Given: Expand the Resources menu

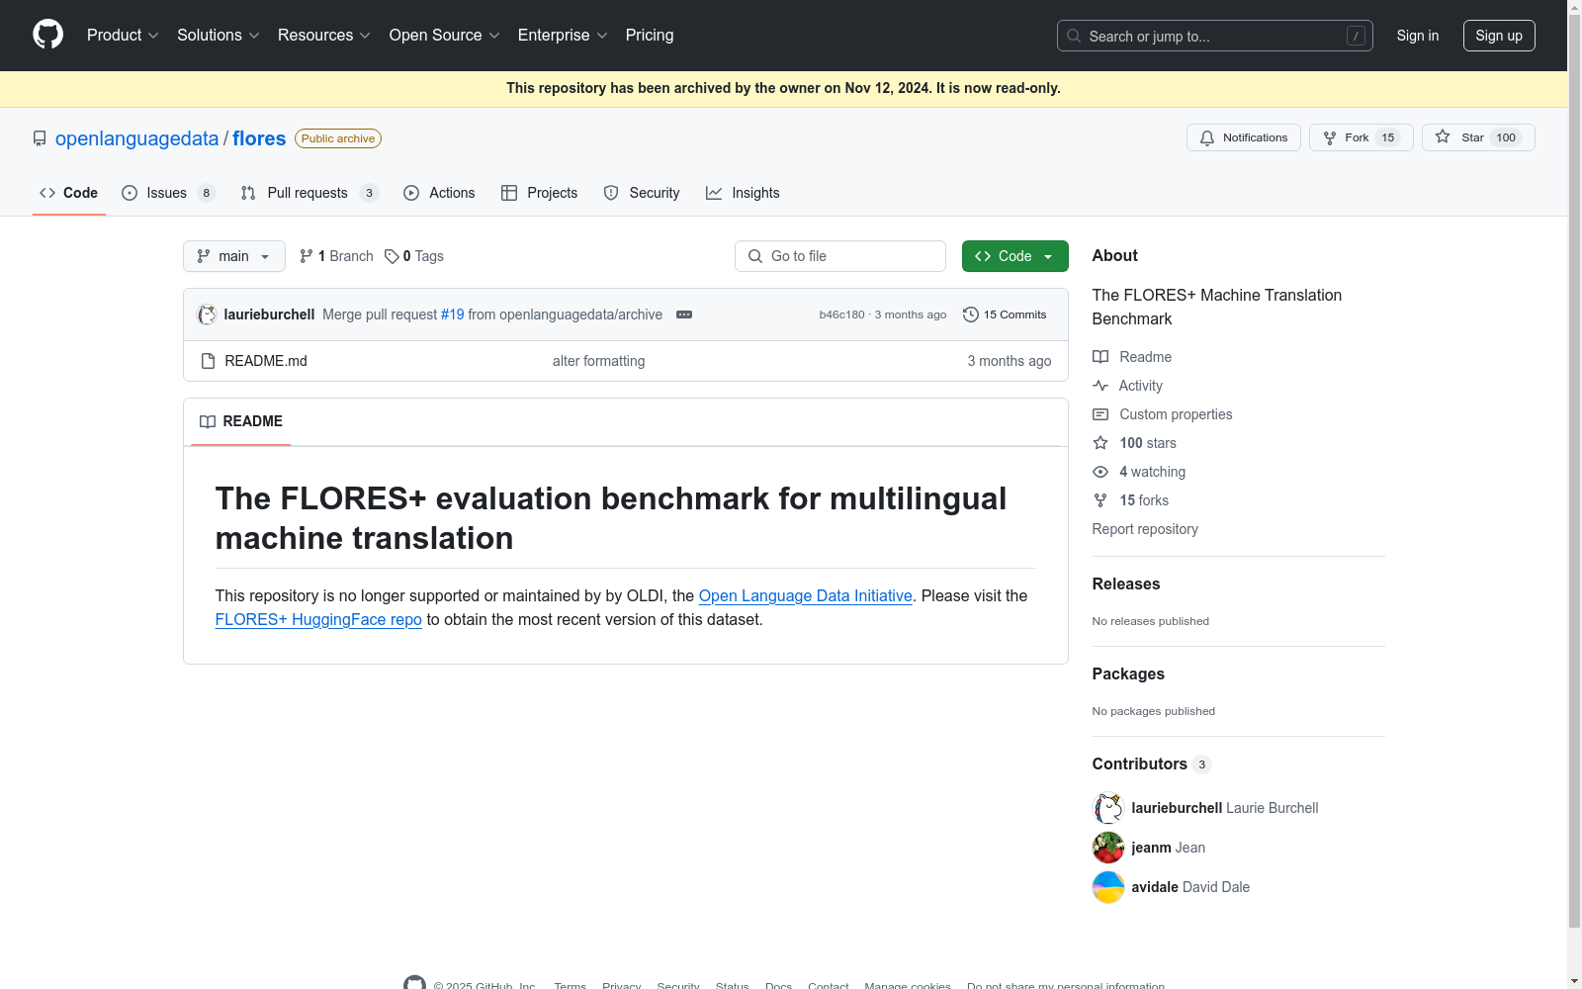Looking at the screenshot, I should [324, 36].
